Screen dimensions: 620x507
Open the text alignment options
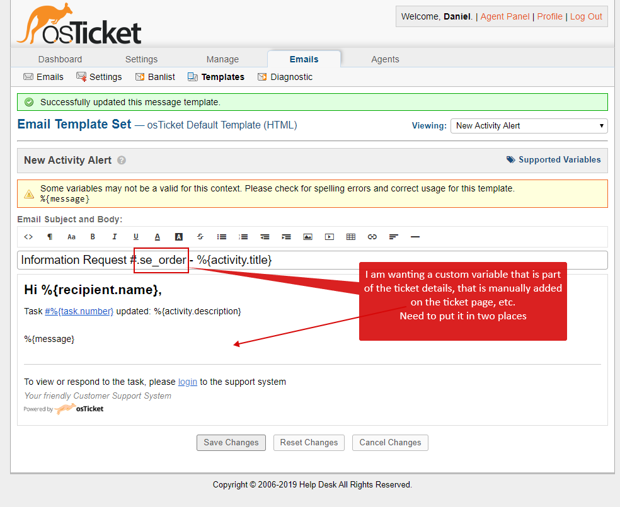point(394,237)
